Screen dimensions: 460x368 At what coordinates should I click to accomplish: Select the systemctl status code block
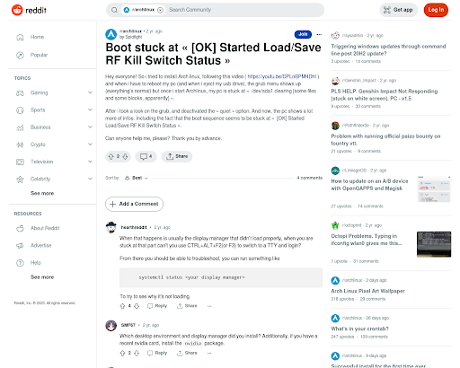[x=221, y=277]
